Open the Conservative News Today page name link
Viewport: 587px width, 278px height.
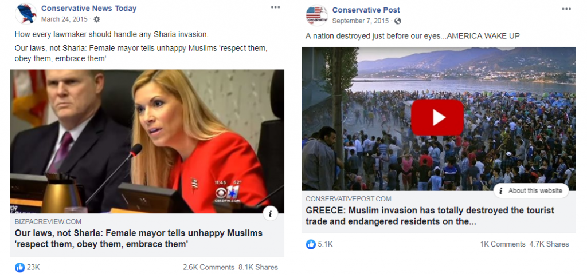(89, 8)
